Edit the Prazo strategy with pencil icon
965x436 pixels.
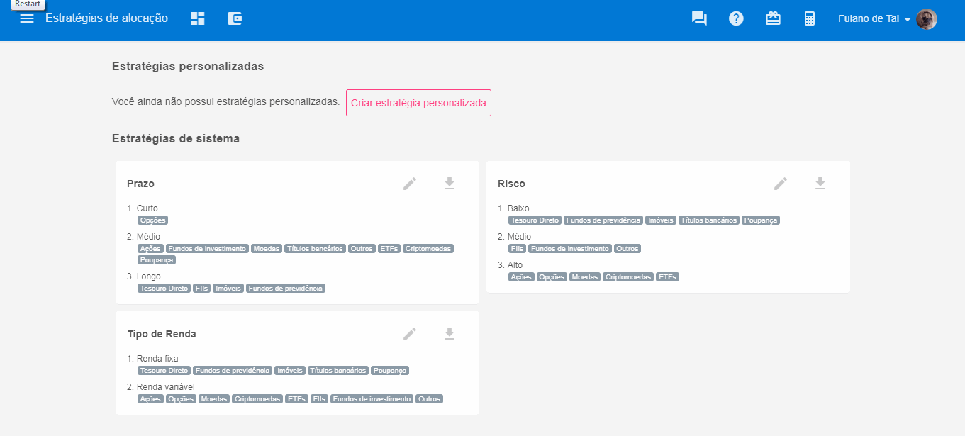[410, 184]
